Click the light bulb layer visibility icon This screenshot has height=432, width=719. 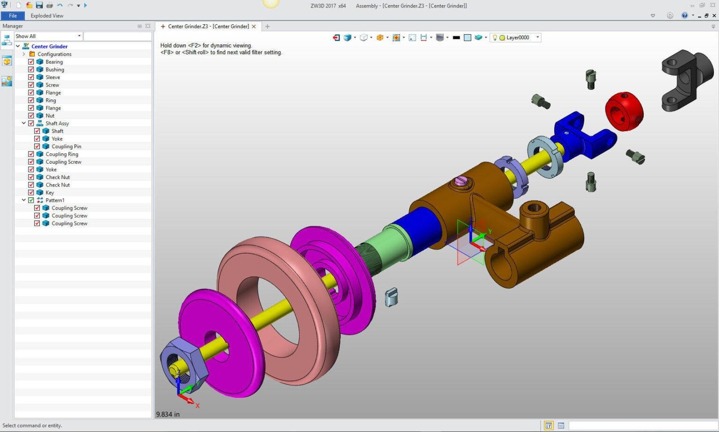(x=494, y=37)
